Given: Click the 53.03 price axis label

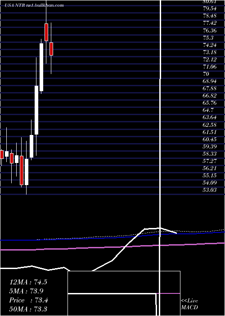Looking at the screenshot, I should [209, 190].
